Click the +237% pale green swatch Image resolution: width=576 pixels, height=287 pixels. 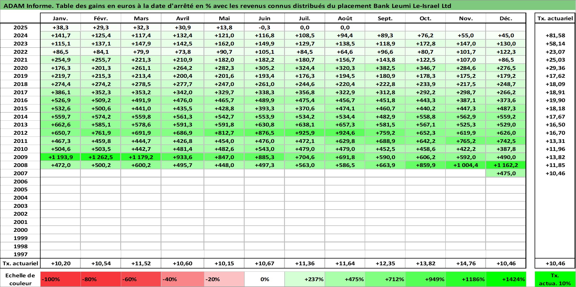[x=305, y=279]
